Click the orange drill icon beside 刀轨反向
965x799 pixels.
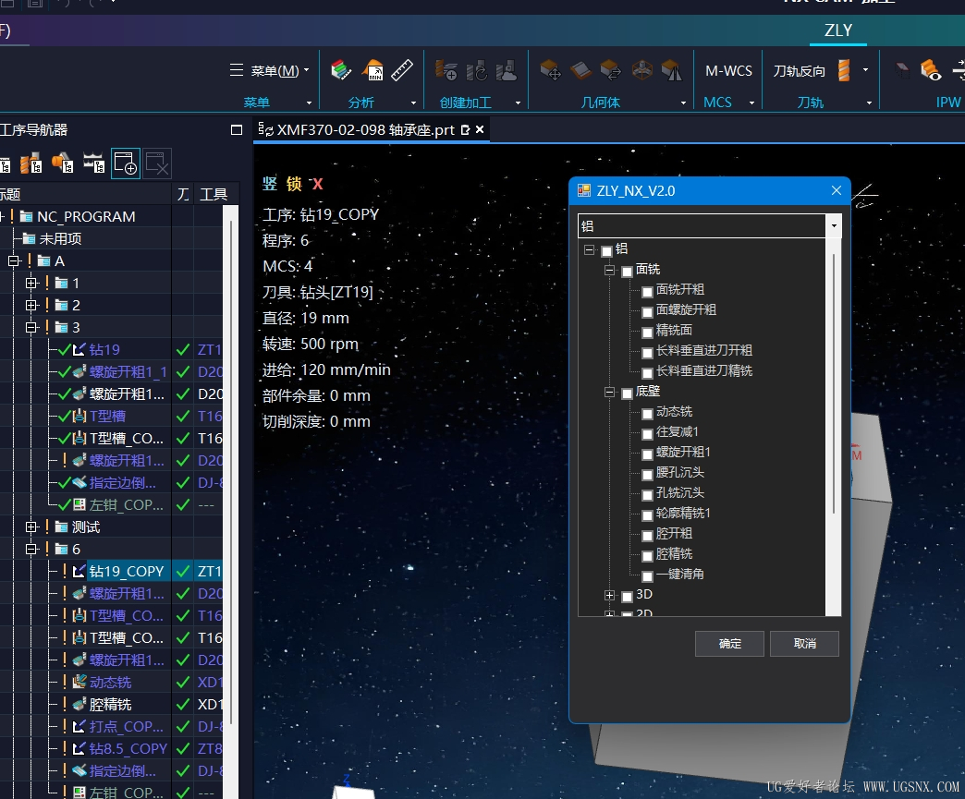844,71
